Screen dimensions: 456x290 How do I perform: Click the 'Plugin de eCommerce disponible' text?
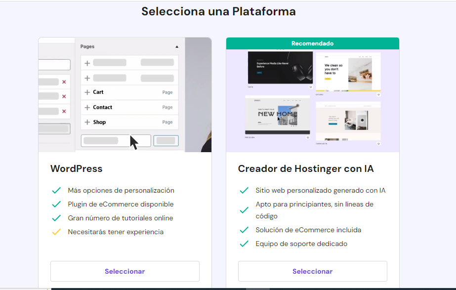121,204
